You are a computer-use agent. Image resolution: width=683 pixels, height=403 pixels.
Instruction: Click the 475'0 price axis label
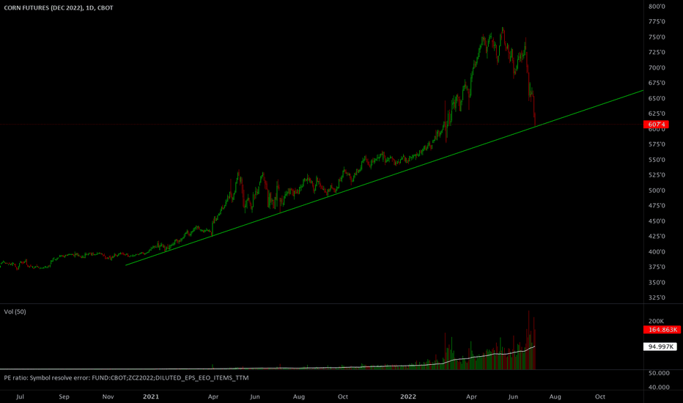(x=657, y=206)
